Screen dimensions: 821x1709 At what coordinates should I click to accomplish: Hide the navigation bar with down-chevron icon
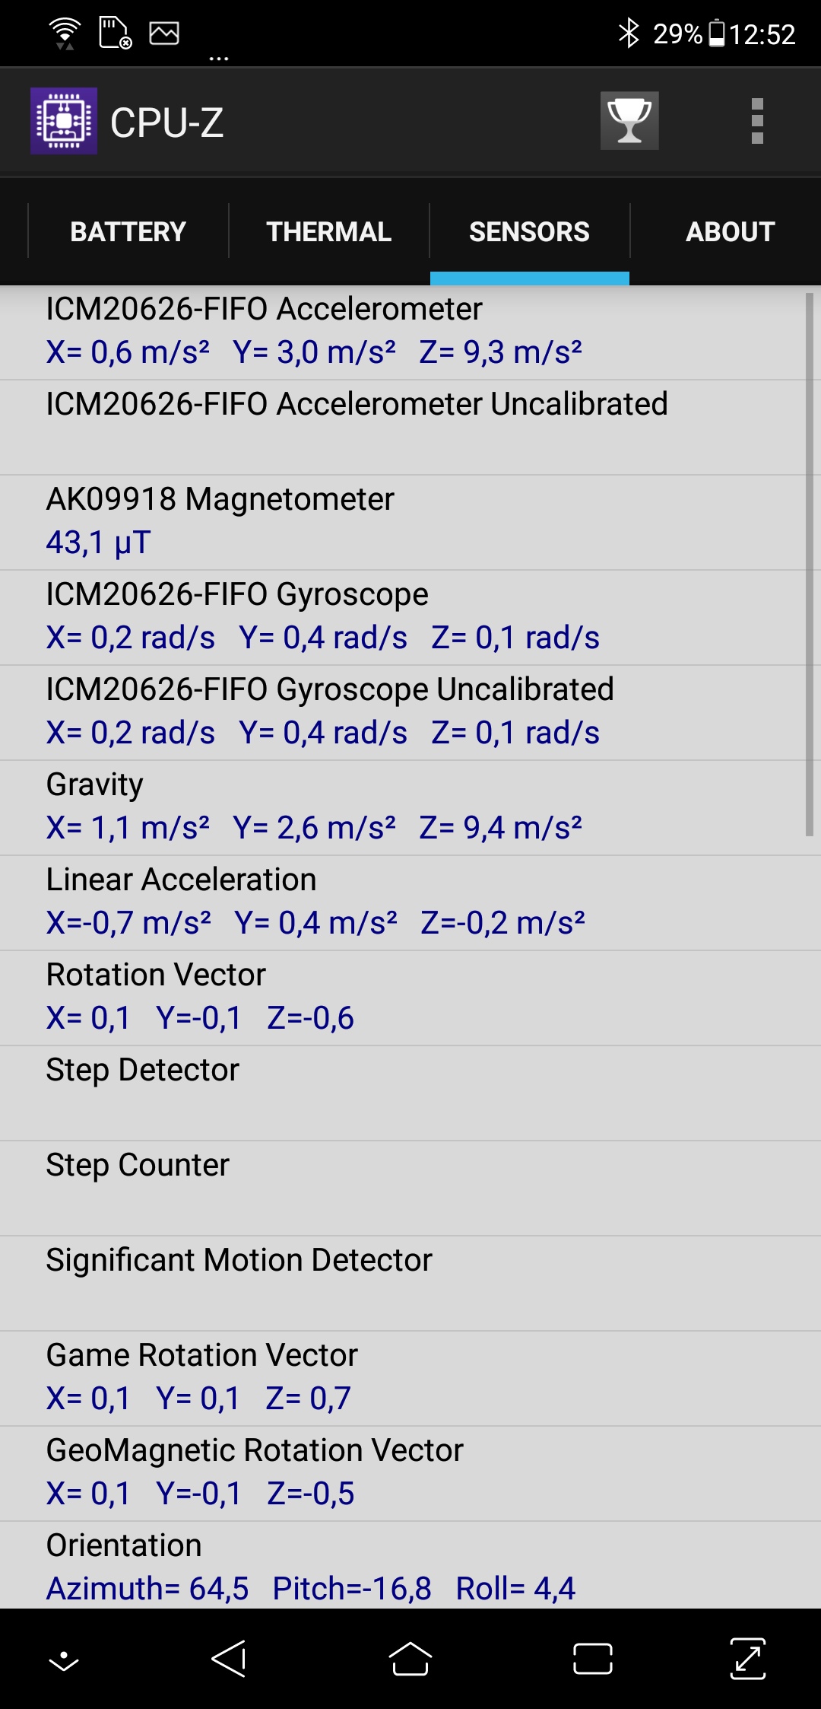(64, 1661)
